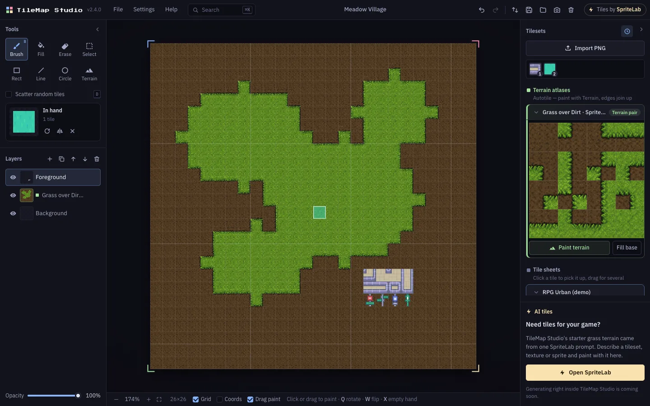Screen dimensions: 650x406
Task: Pick the teal tileset swatch numbered 2
Action: [x=550, y=69]
